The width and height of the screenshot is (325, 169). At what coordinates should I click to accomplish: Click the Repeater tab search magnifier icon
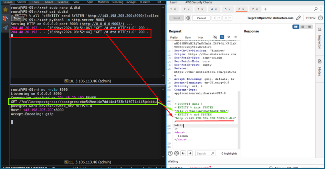pos(315,9)
